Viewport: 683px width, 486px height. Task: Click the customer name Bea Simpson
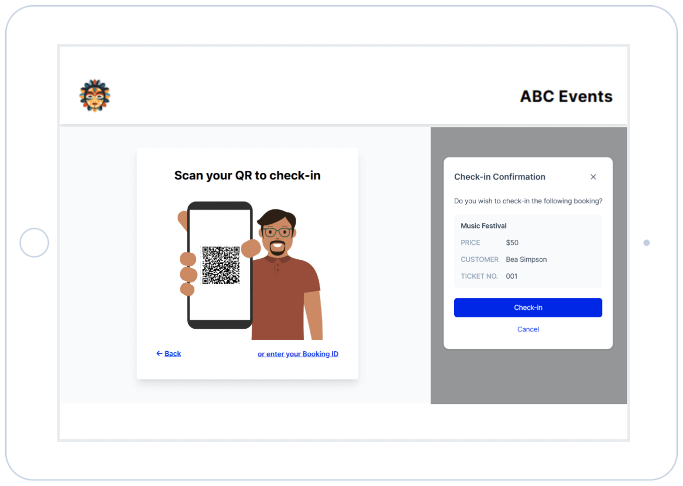click(526, 259)
